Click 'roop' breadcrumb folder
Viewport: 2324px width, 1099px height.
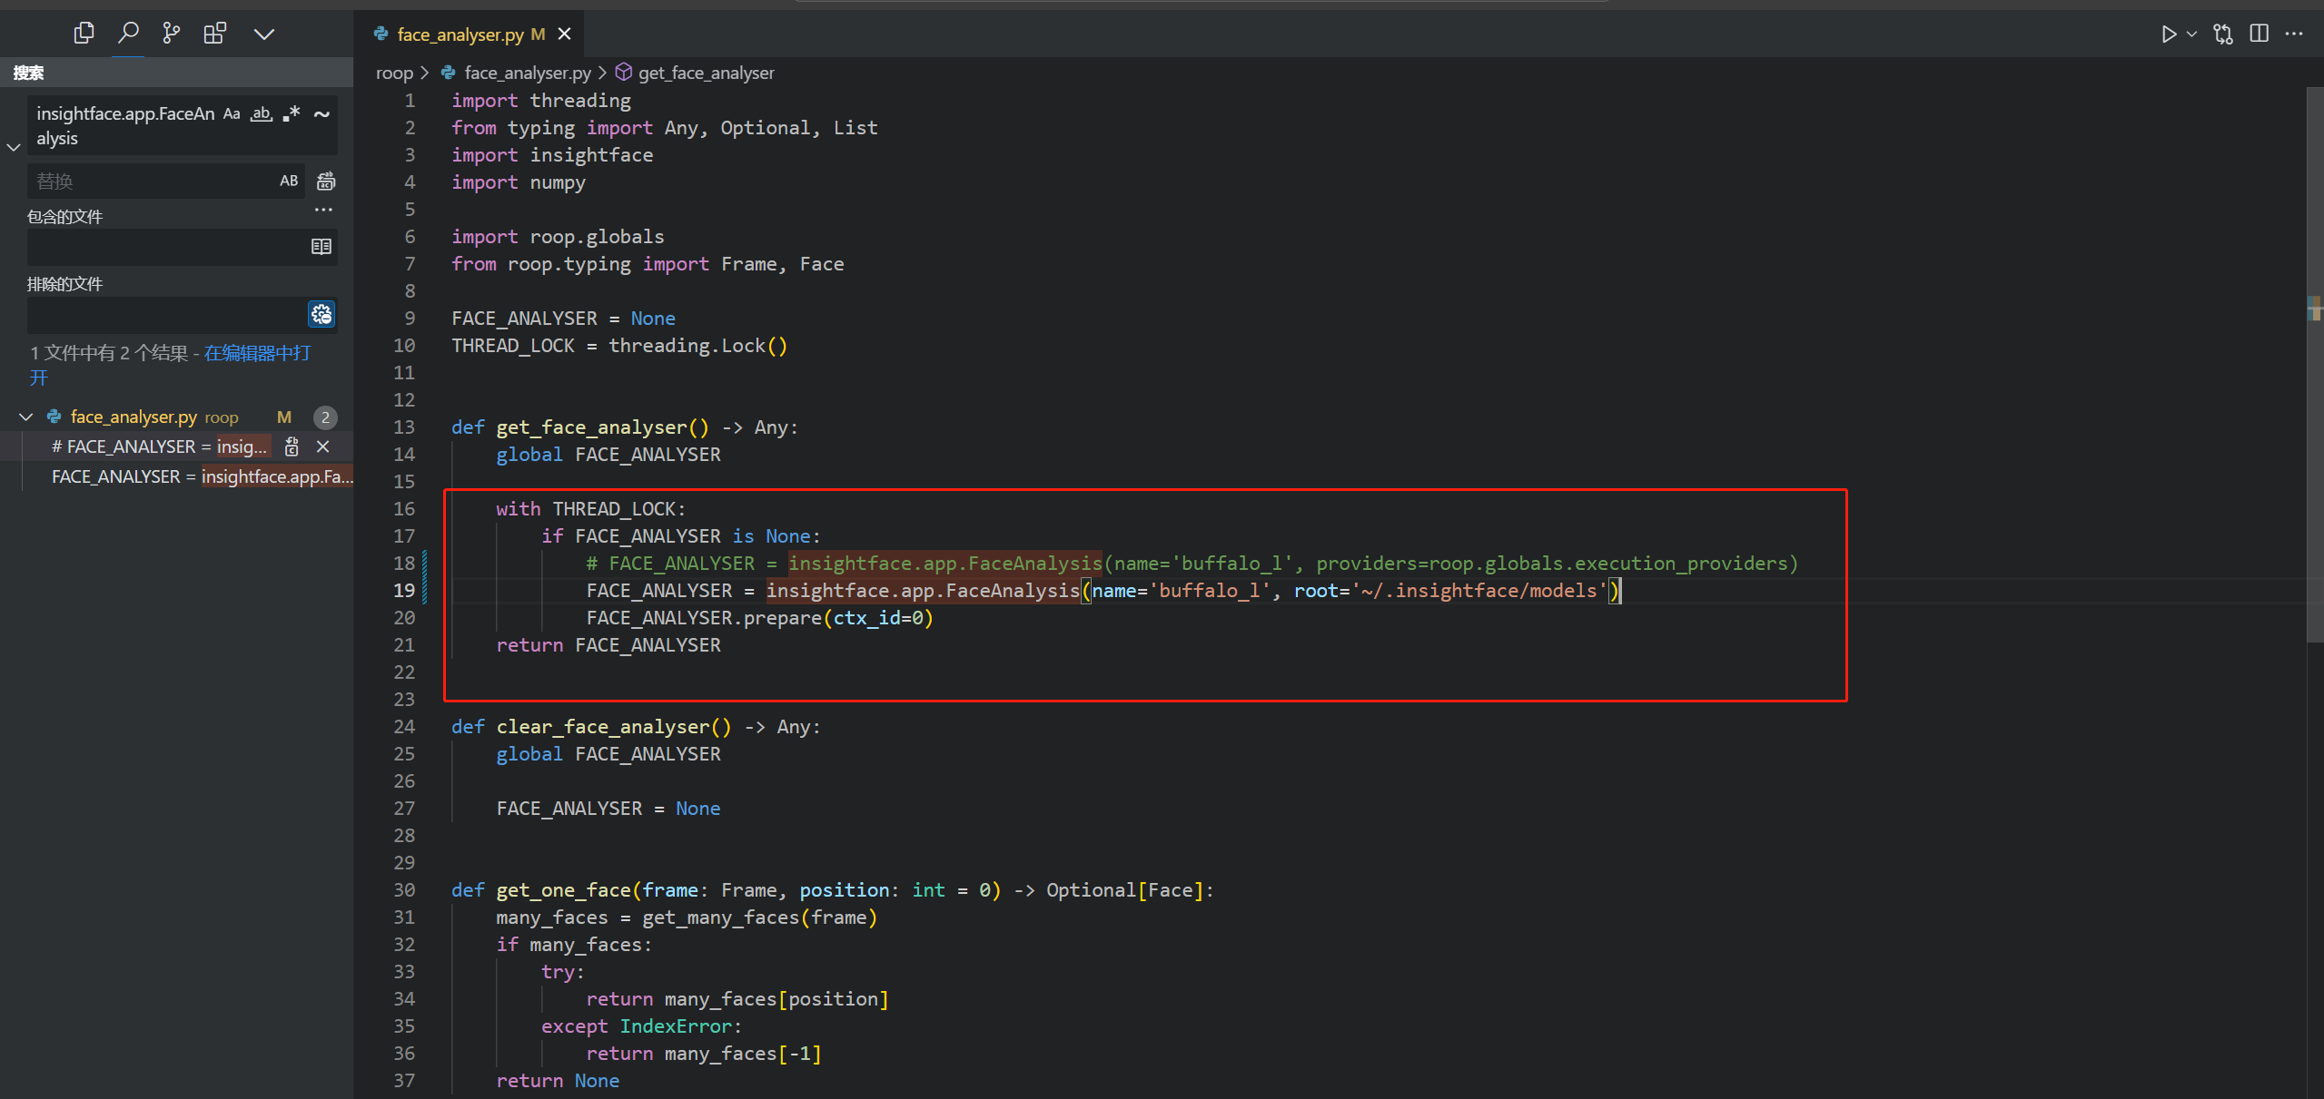point(394,73)
